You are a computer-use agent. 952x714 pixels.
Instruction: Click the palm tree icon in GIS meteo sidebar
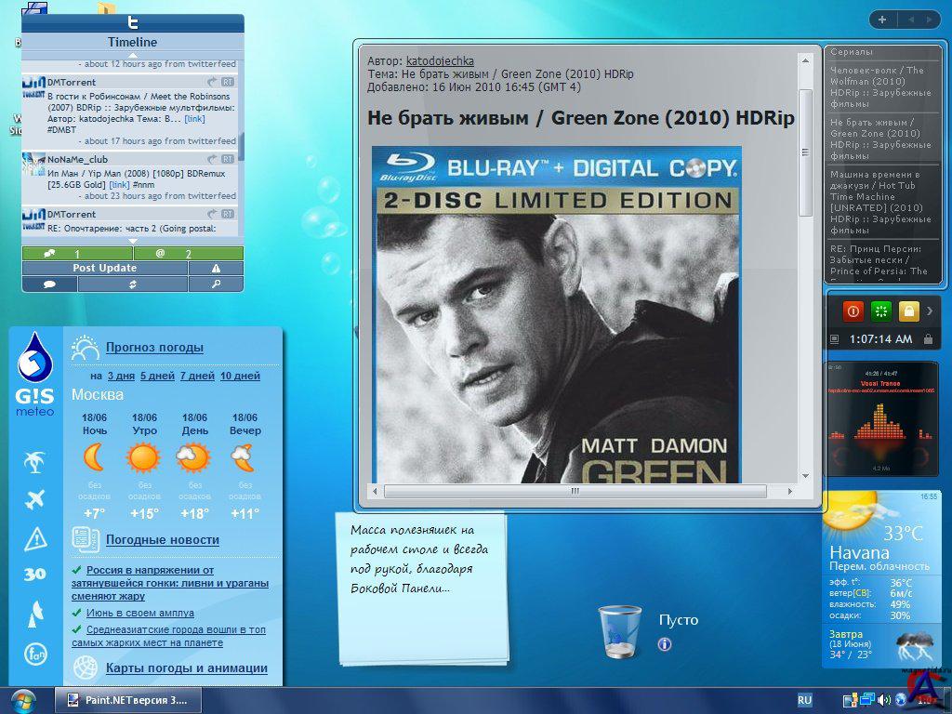click(35, 462)
